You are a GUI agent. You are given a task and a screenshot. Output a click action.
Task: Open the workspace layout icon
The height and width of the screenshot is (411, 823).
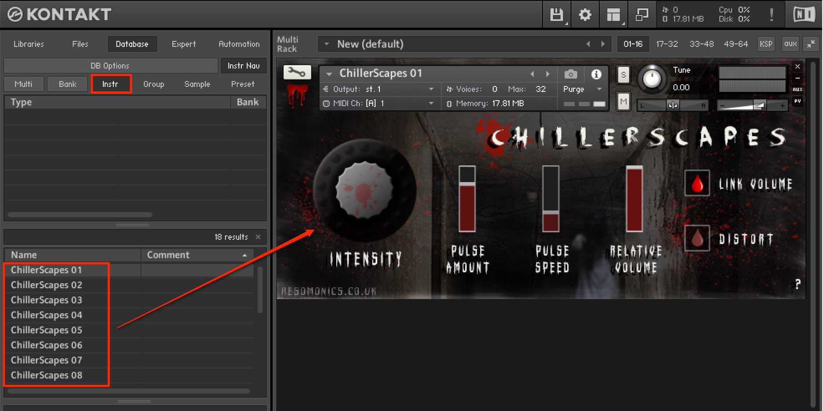[613, 15]
